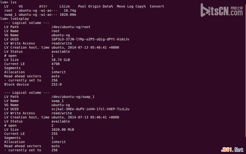The image size is (246, 154).
Task: Click the LSize column header
Action: click(65, 6)
